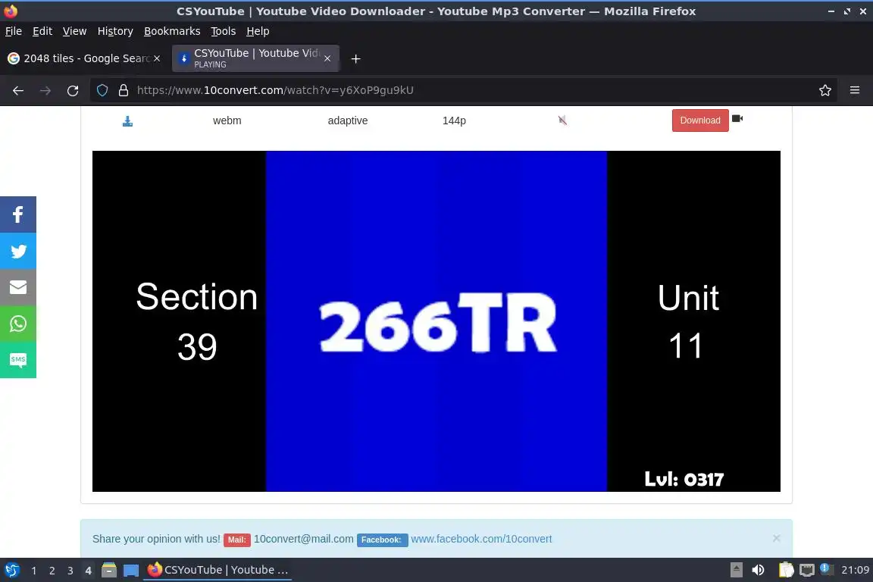
Task: Close the 2048 tiles Google Search tab
Action: click(157, 58)
